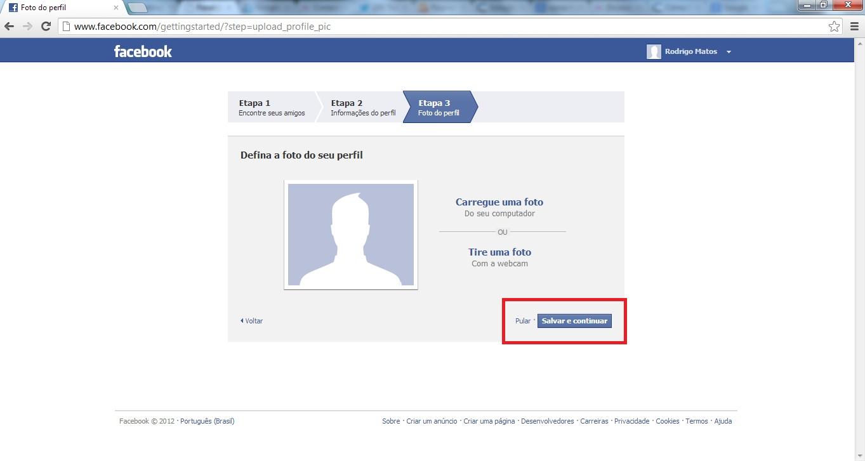Click the browser back arrow
Image resolution: width=865 pixels, height=461 pixels.
point(10,27)
